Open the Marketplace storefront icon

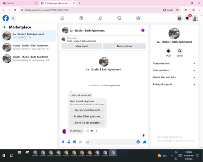(x=119, y=18)
